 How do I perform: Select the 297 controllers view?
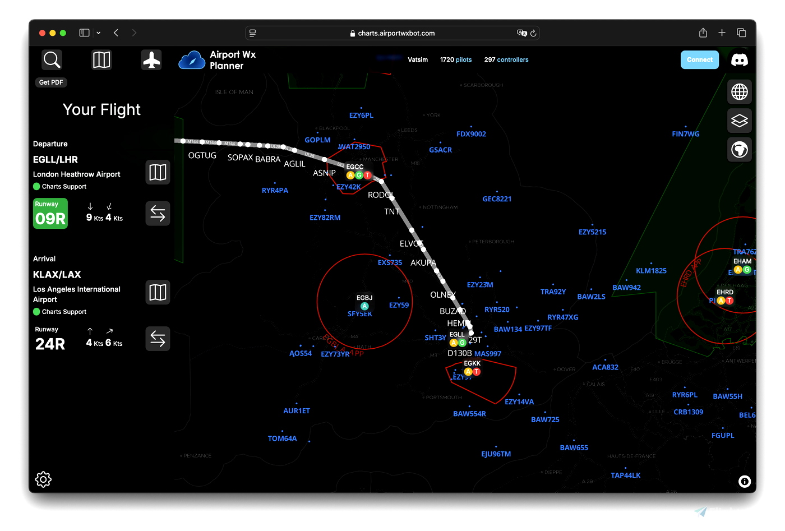(x=506, y=59)
